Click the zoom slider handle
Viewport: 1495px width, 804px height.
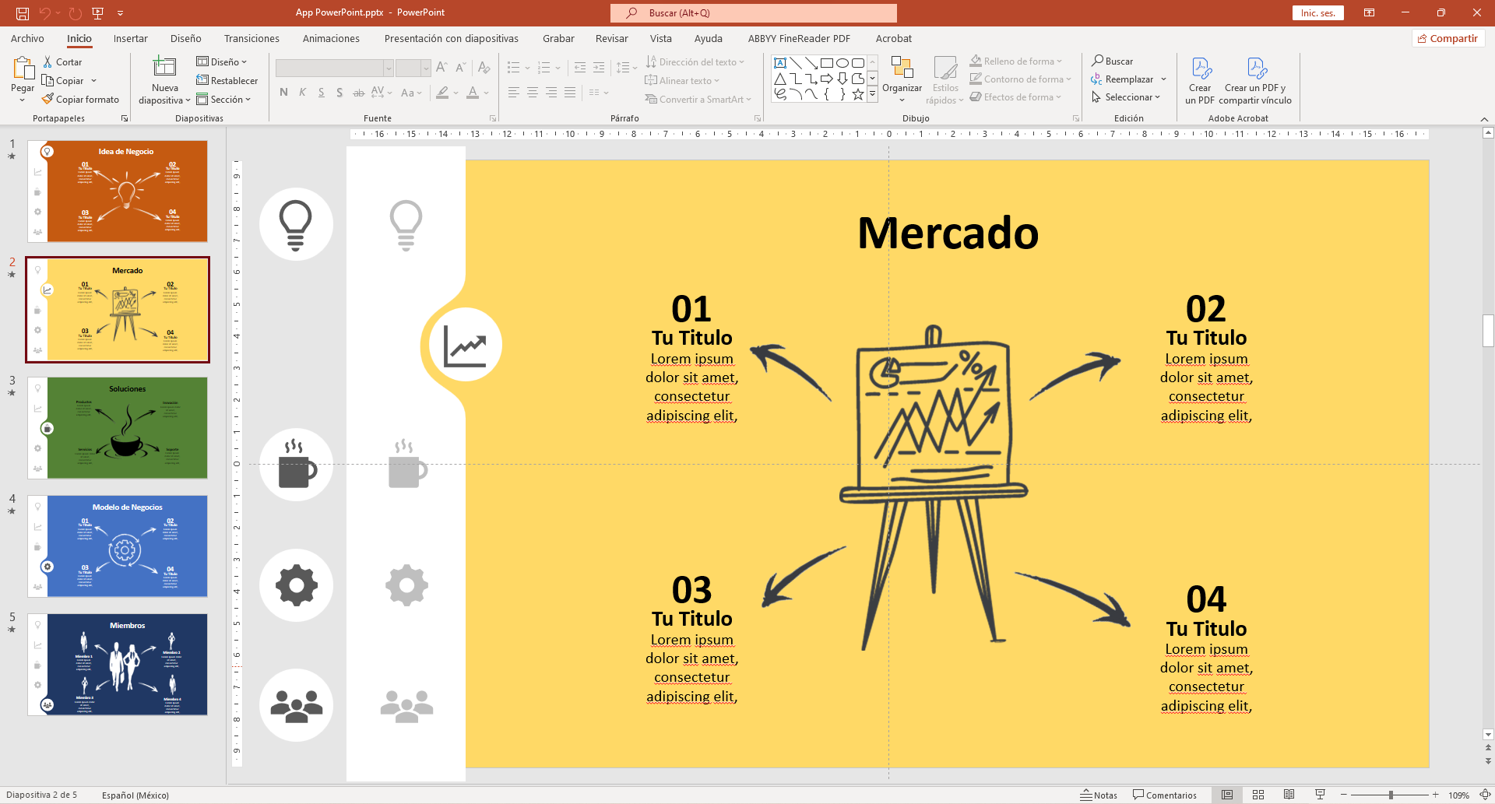1391,795
